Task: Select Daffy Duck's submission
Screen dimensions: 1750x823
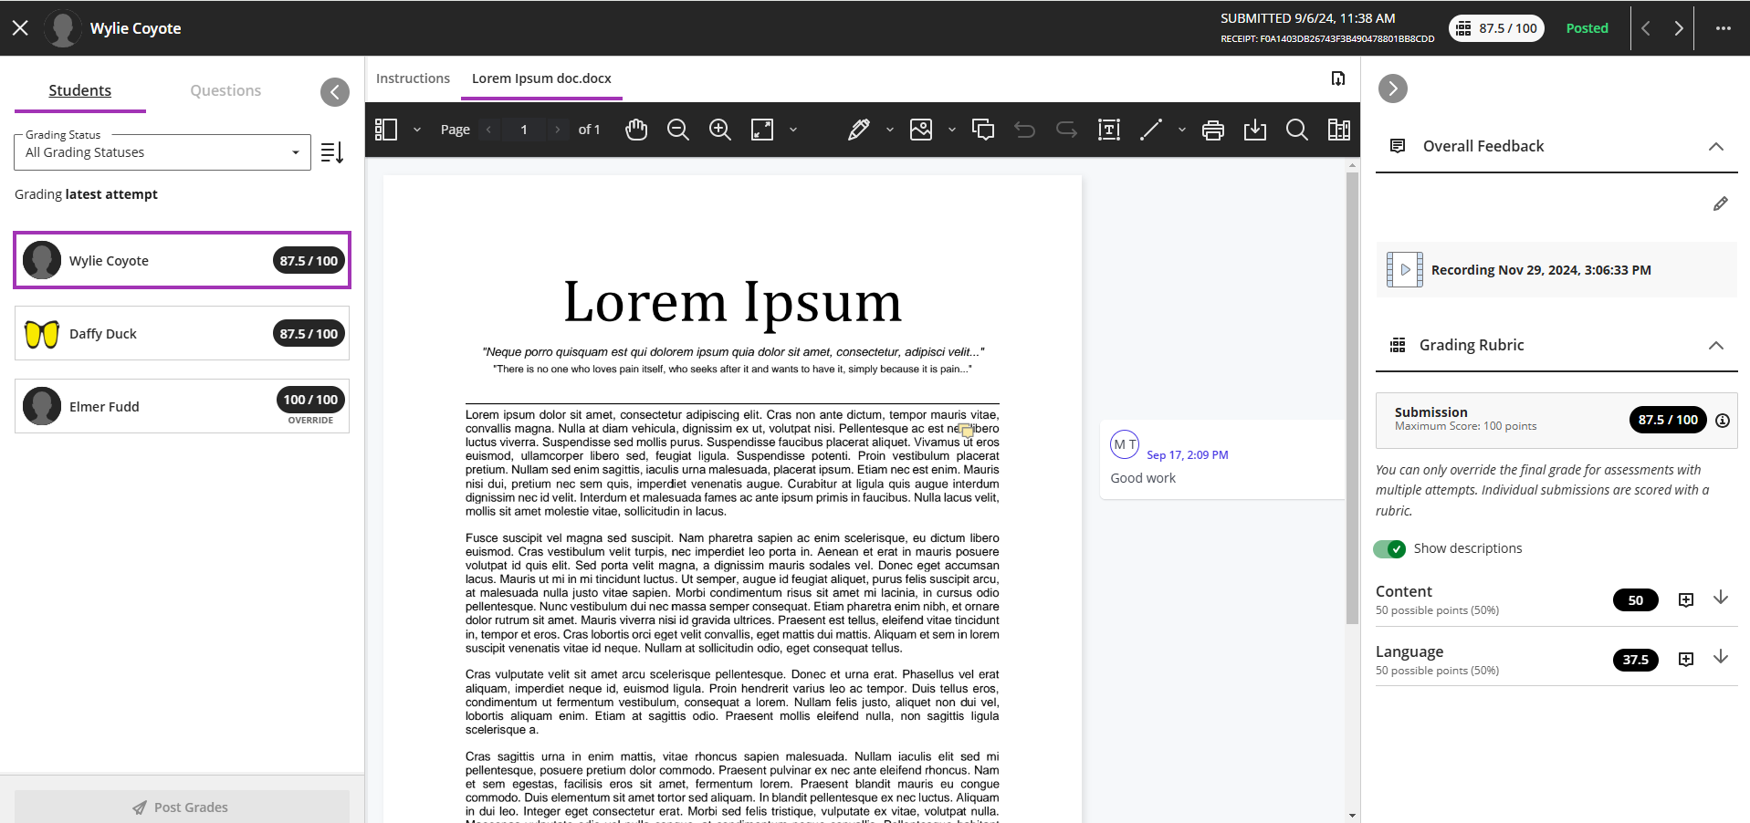Action: pyautogui.click(x=181, y=333)
